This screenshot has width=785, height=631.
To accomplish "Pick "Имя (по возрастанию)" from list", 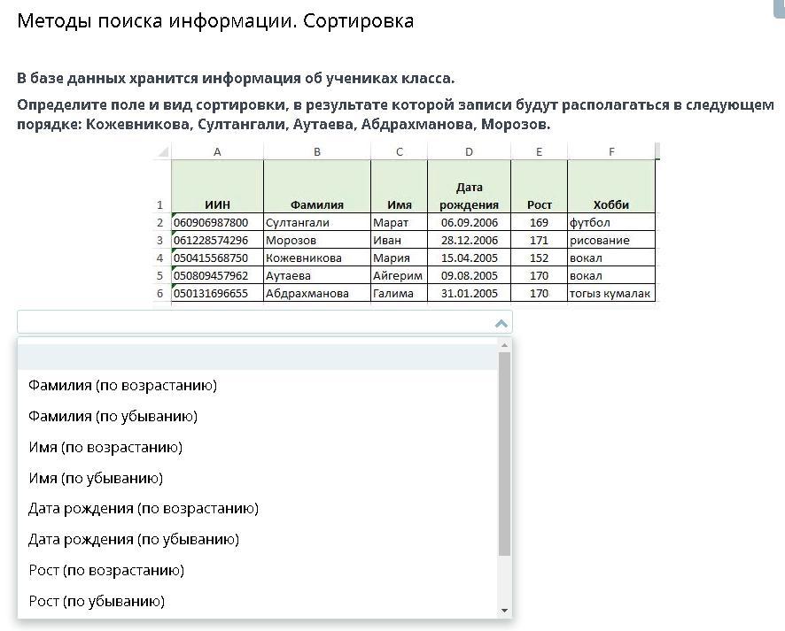I will pos(258,447).
